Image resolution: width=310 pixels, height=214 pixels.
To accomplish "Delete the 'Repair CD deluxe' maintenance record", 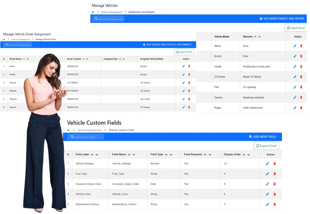I will coord(301,77).
